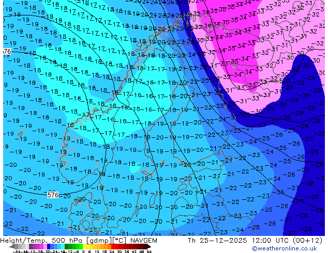
Task: Pick the cyan swatch in the legend
Action: pyautogui.click(x=63, y=246)
